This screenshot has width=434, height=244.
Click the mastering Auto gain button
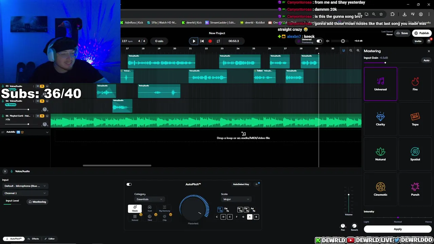click(x=426, y=60)
